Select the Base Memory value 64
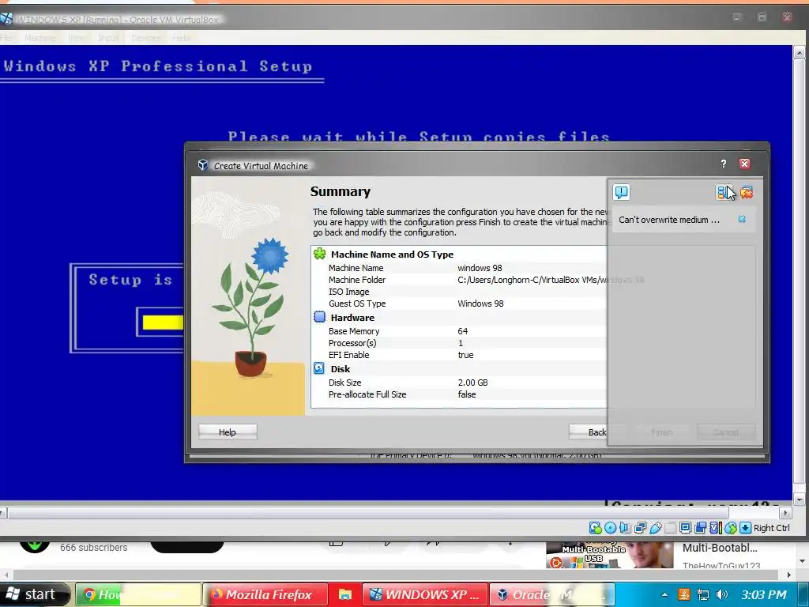The width and height of the screenshot is (809, 607). [x=462, y=331]
